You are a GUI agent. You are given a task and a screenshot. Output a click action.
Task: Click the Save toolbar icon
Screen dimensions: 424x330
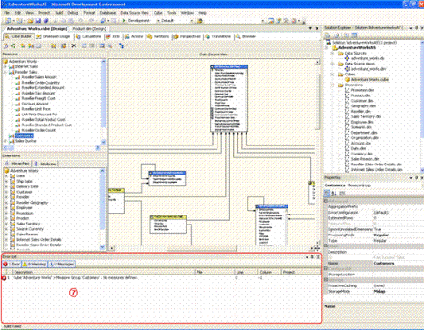(x=38, y=21)
